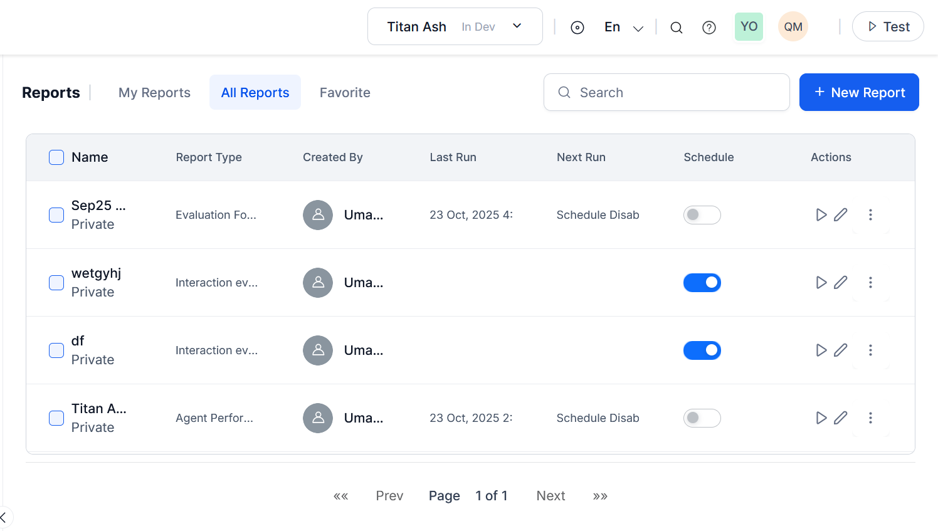This screenshot has height=531, width=938.
Task: Select the df report checkbox
Action: [x=56, y=350]
